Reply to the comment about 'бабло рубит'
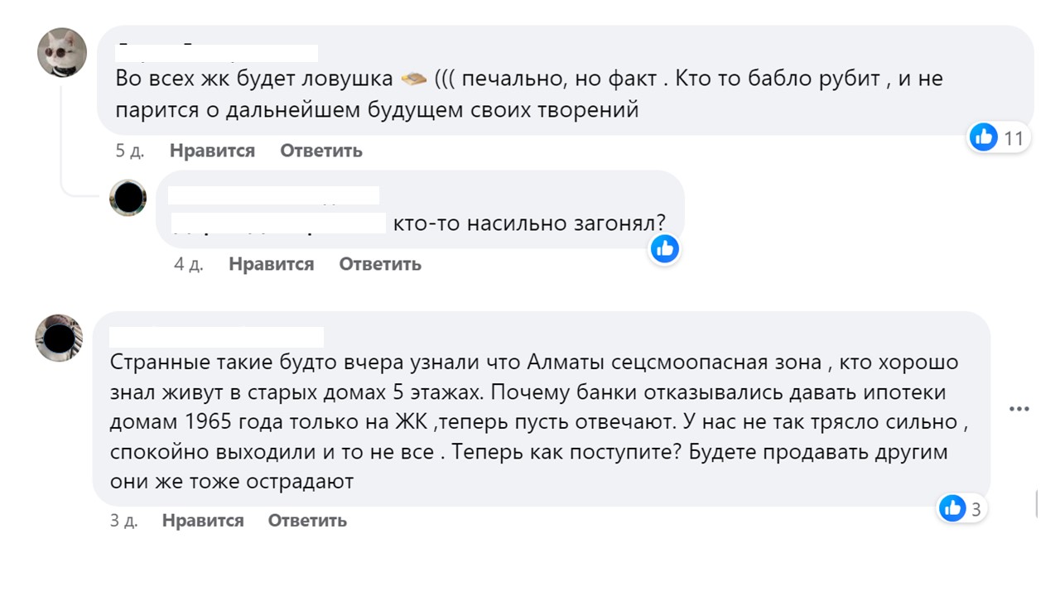The image size is (1060, 596). click(x=320, y=151)
